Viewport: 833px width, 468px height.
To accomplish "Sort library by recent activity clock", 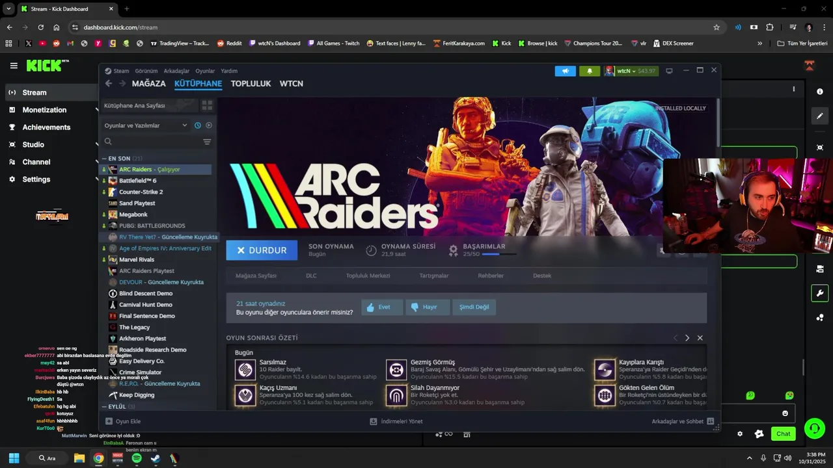I will pyautogui.click(x=198, y=125).
